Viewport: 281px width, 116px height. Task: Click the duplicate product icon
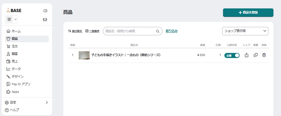point(256,55)
